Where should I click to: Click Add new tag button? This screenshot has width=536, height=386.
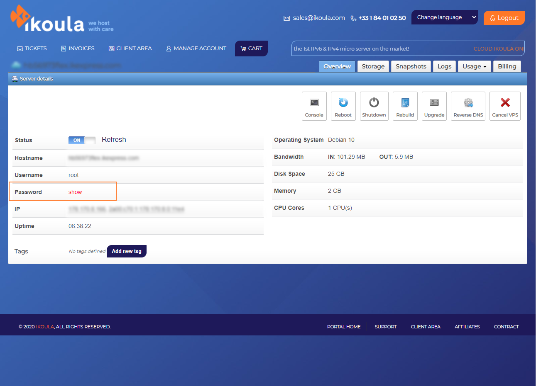tap(127, 251)
